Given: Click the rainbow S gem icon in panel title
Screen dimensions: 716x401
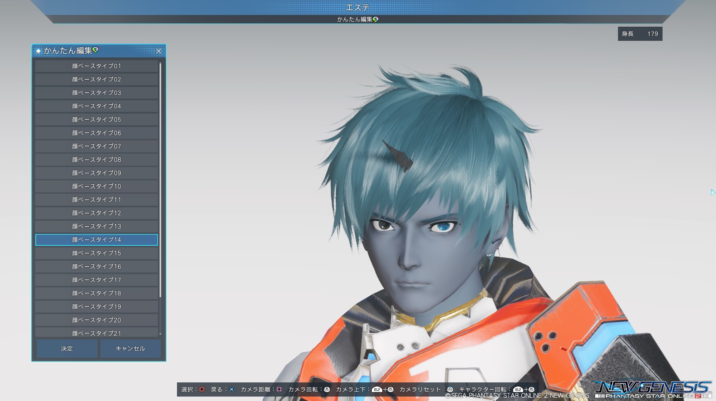Looking at the screenshot, I should click(x=96, y=50).
